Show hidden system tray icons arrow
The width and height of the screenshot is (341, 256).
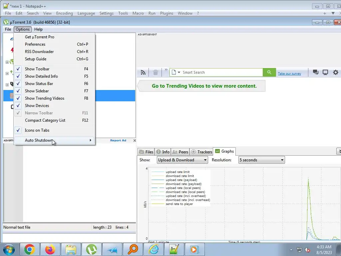point(291,250)
